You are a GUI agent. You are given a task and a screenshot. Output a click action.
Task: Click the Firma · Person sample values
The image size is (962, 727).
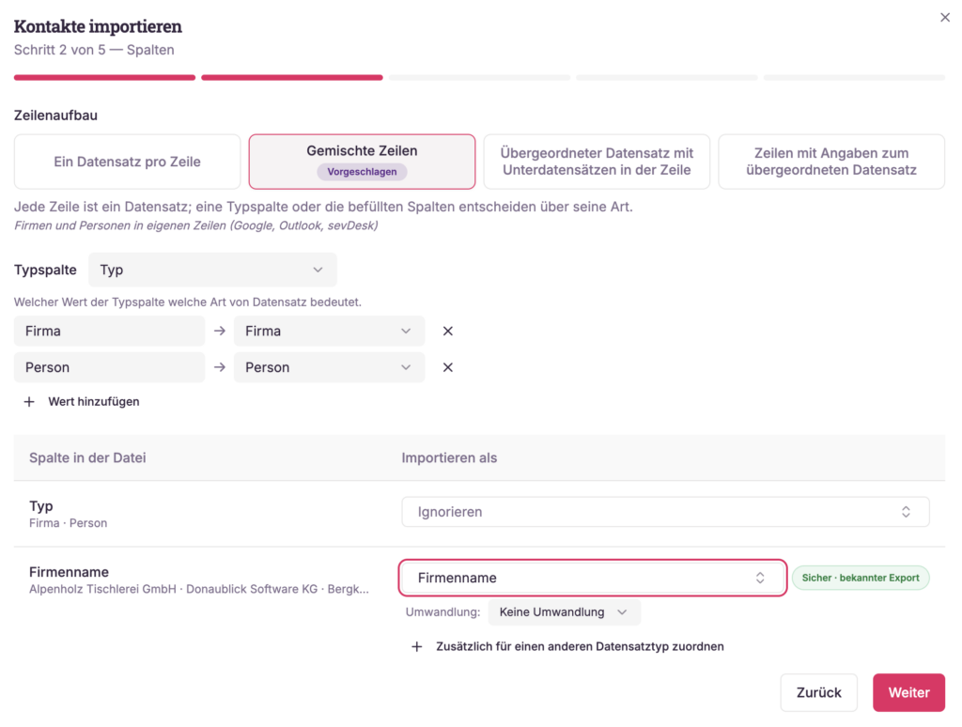tap(68, 523)
